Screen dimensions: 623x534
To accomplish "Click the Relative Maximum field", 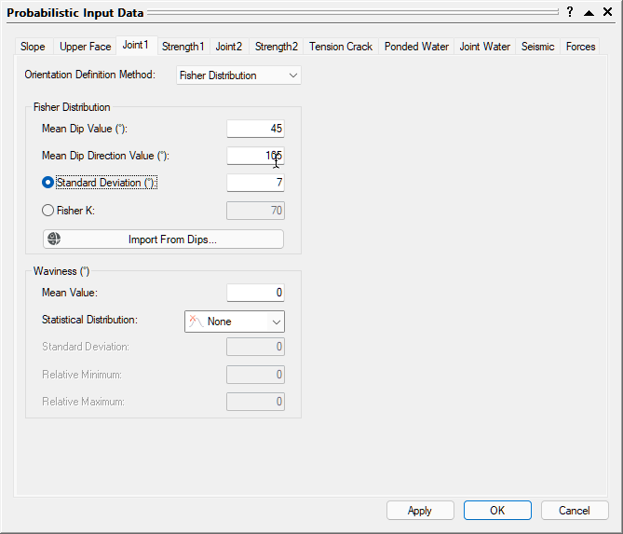I will pos(255,402).
